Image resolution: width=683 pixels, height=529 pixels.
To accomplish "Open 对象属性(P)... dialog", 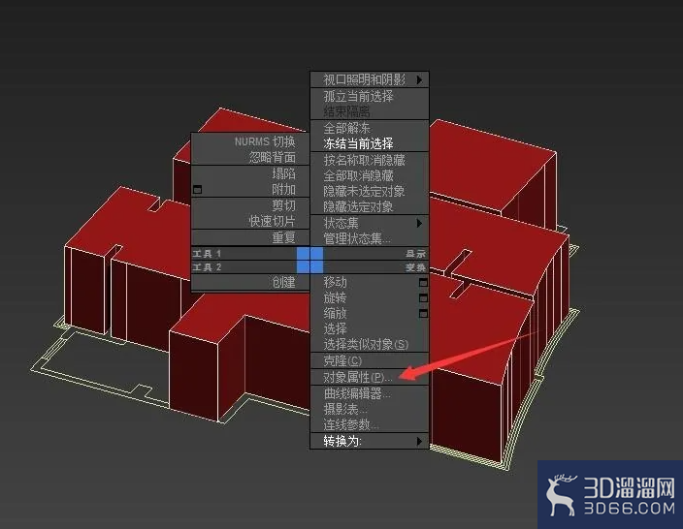I will 370,377.
